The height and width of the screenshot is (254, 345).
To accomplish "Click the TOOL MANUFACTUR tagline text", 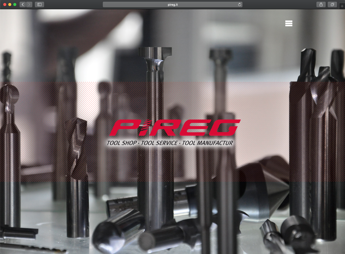I will (x=207, y=143).
